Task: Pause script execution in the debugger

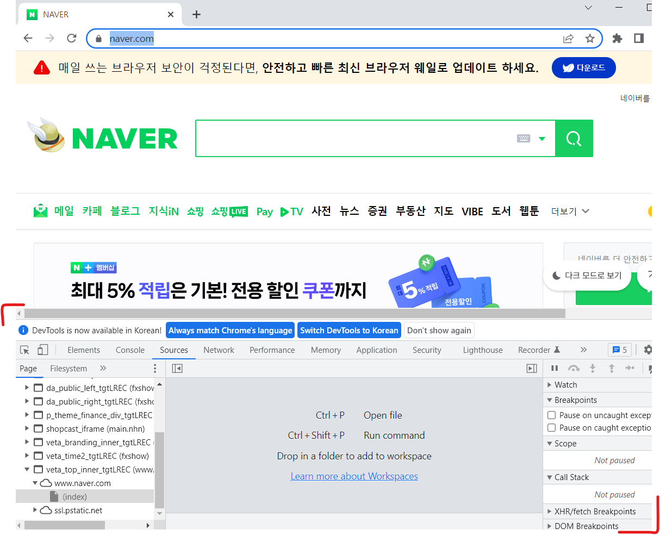Action: pos(555,368)
